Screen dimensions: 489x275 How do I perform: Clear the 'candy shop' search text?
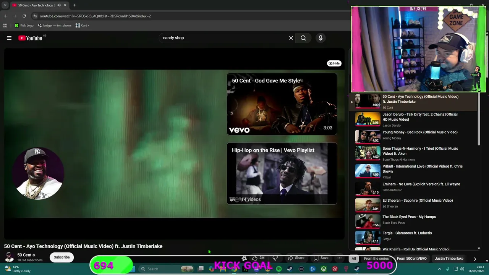[291, 38]
